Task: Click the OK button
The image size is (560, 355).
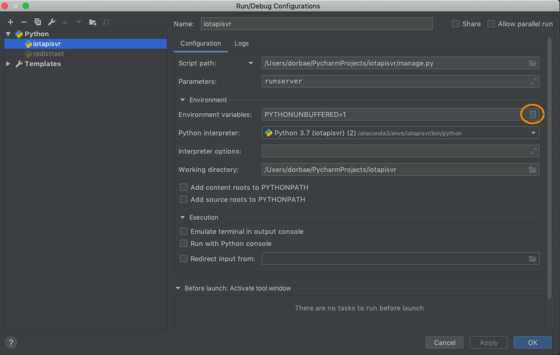Action: [532, 342]
